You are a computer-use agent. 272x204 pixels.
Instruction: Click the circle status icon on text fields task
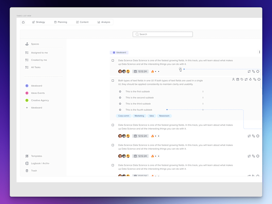[x=259, y=80]
